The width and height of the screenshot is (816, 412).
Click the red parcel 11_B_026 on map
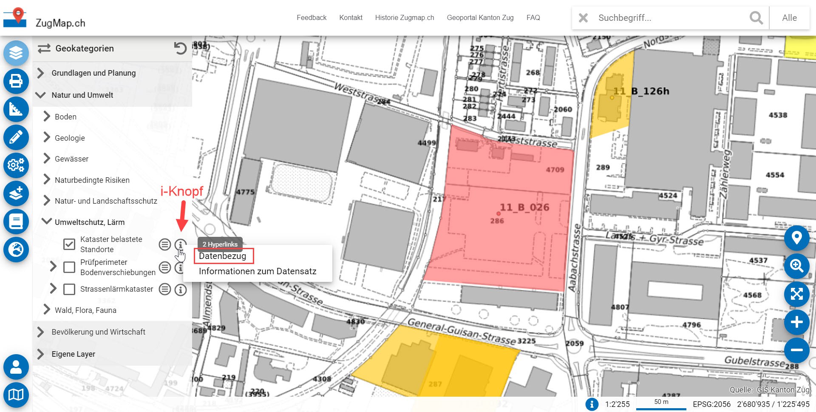pos(501,238)
